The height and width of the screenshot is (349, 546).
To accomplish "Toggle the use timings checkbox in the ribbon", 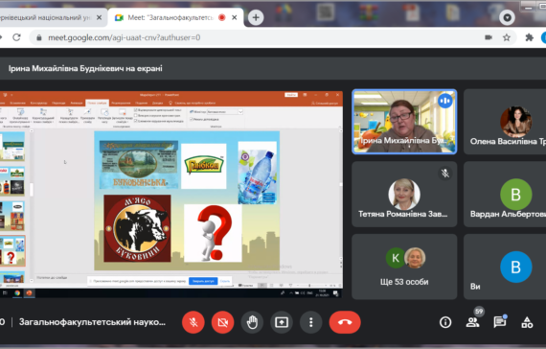I will [136, 115].
